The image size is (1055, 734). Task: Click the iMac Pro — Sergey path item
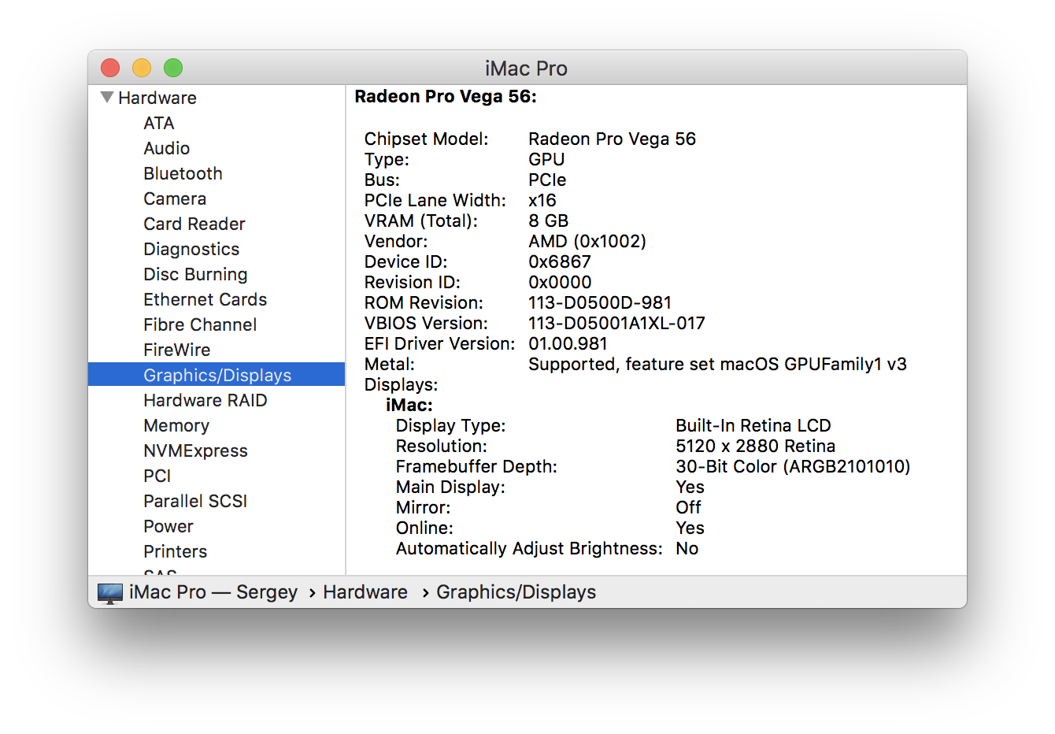click(x=213, y=592)
